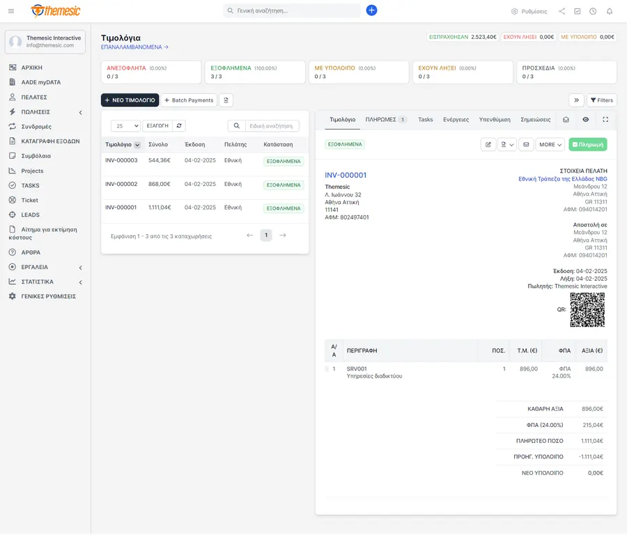Click the share icon in top bar
This screenshot has width=627, height=535.
coord(562,11)
